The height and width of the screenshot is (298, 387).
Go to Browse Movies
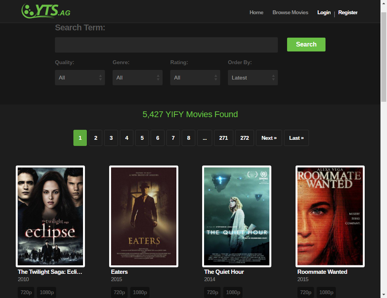click(290, 12)
